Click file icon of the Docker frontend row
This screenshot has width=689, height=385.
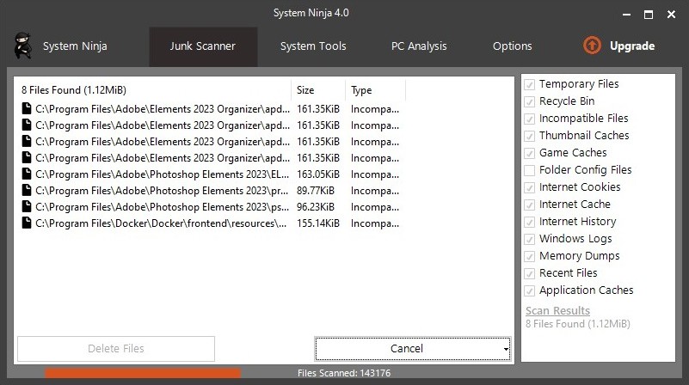27,223
